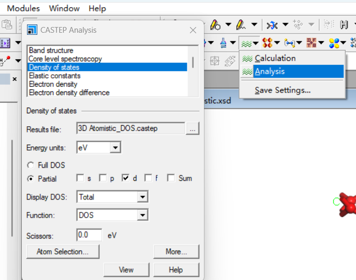Click the blue flask module icon
The width and height of the screenshot is (356, 280).
coord(223,43)
